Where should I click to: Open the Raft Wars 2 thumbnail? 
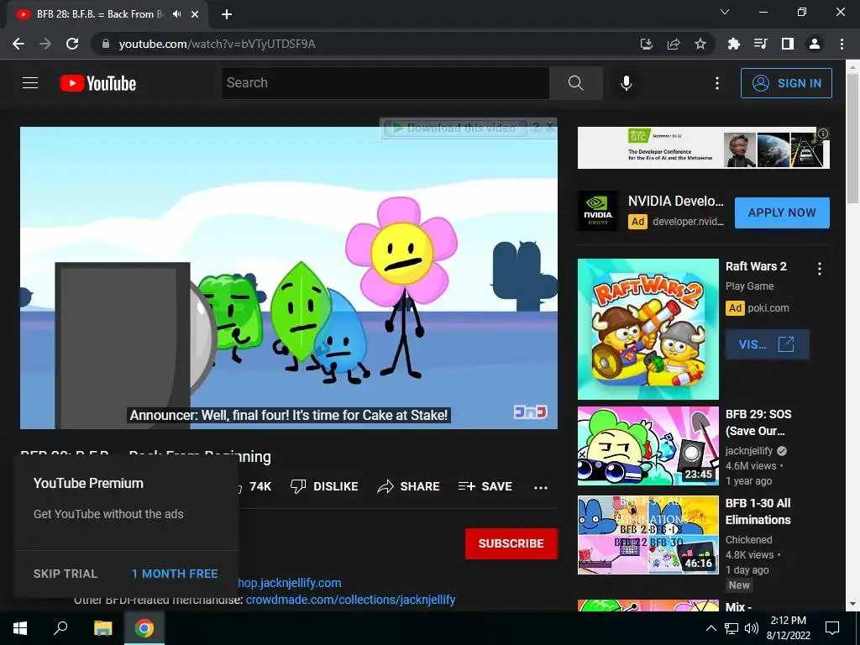(648, 329)
